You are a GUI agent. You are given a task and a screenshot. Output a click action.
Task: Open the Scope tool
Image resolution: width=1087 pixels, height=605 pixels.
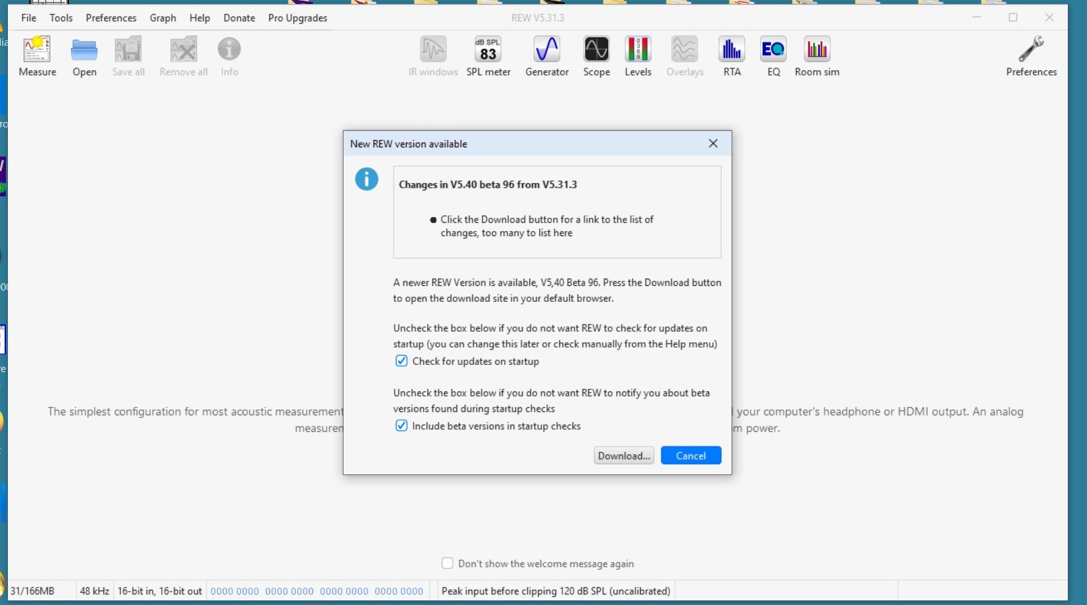coord(596,56)
